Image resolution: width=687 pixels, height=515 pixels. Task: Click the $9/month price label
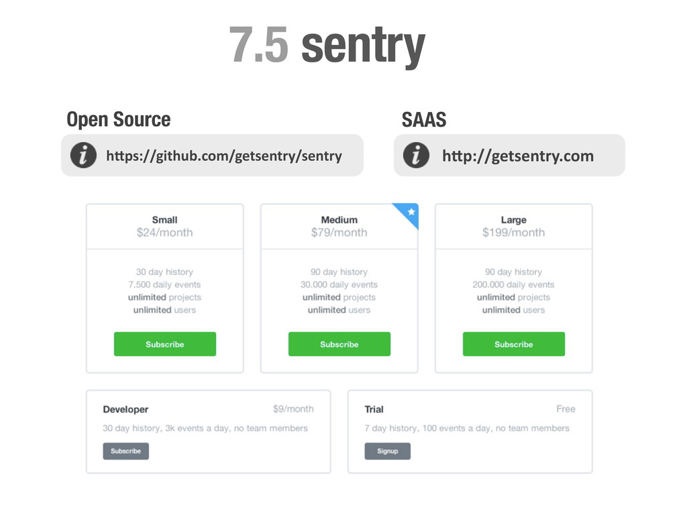(x=293, y=409)
